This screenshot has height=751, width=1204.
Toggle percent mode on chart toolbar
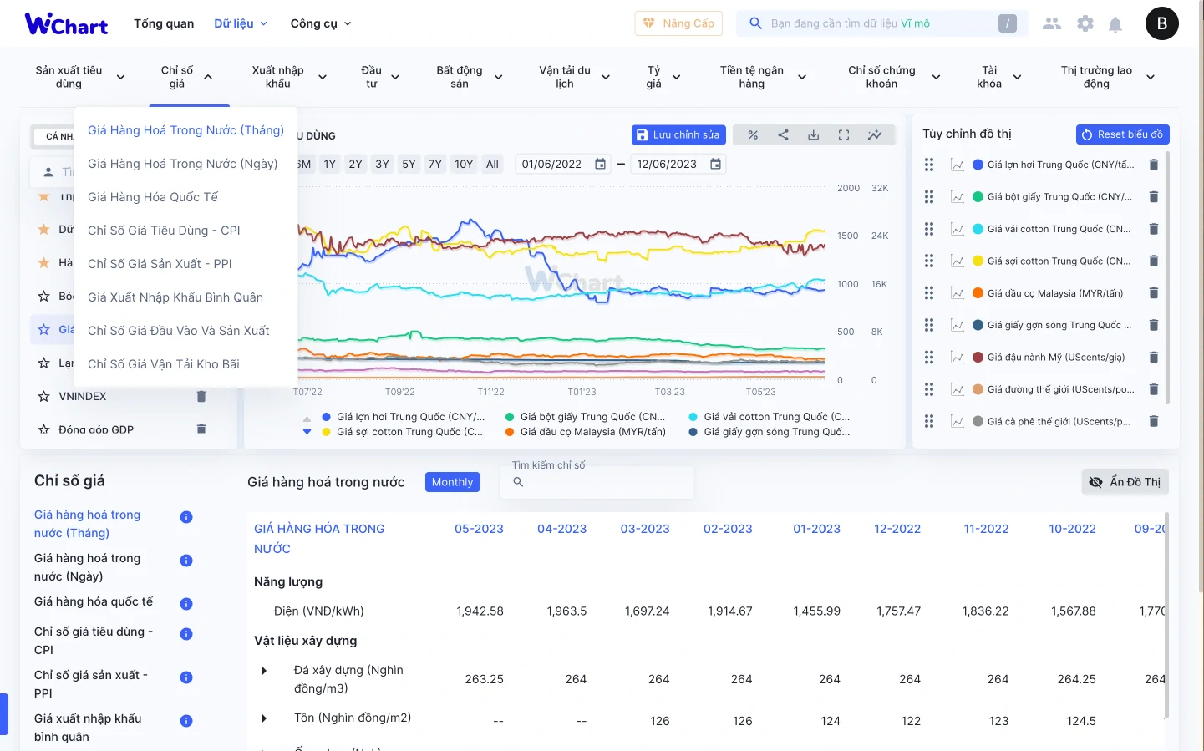point(753,134)
